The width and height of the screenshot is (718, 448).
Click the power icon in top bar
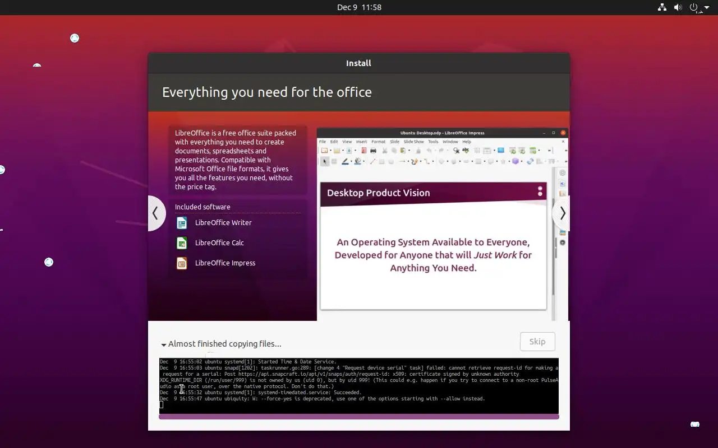[694, 7]
